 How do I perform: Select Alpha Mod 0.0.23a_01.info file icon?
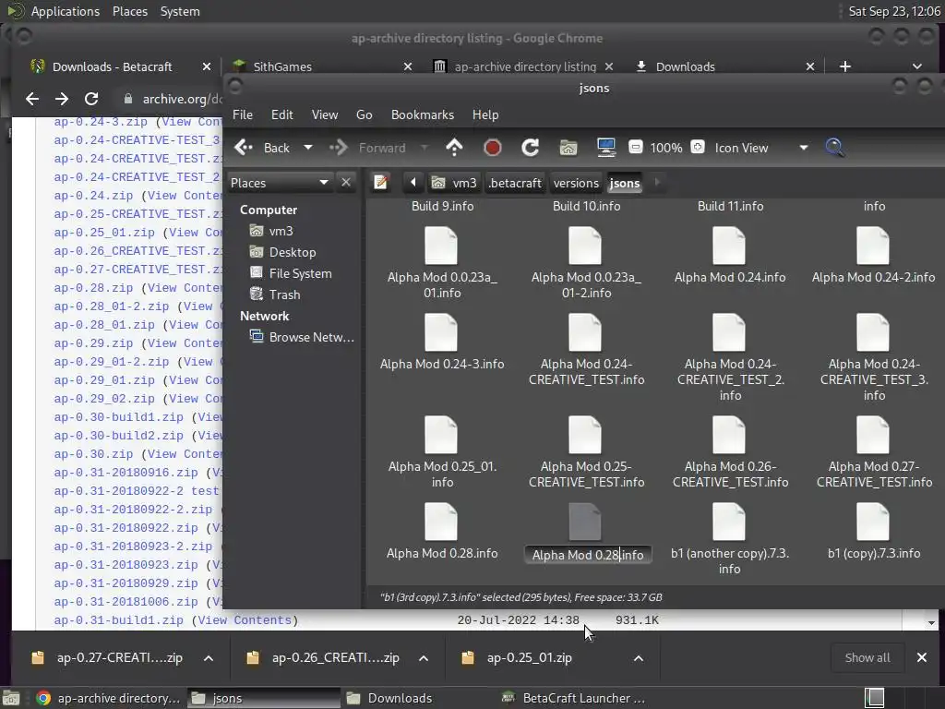441,246
